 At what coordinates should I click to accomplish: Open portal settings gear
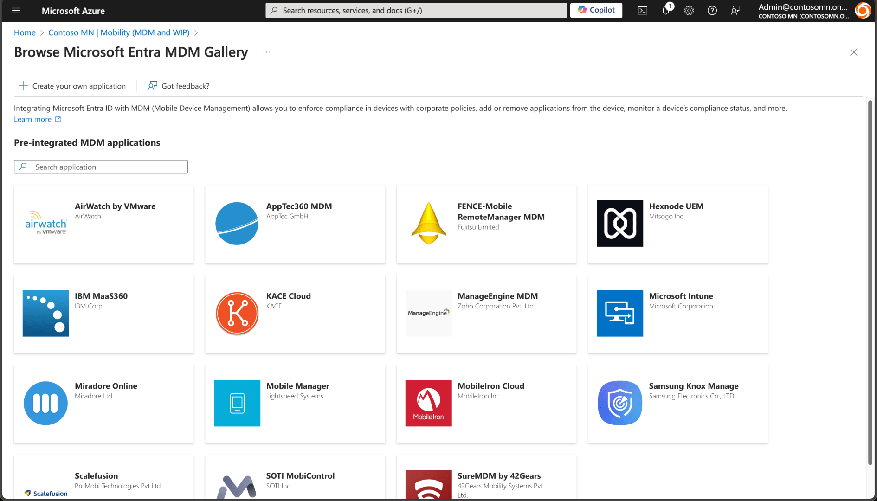(x=689, y=10)
